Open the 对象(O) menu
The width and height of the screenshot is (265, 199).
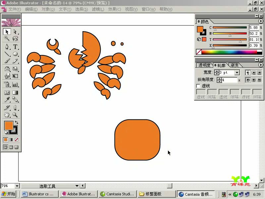click(x=48, y=9)
